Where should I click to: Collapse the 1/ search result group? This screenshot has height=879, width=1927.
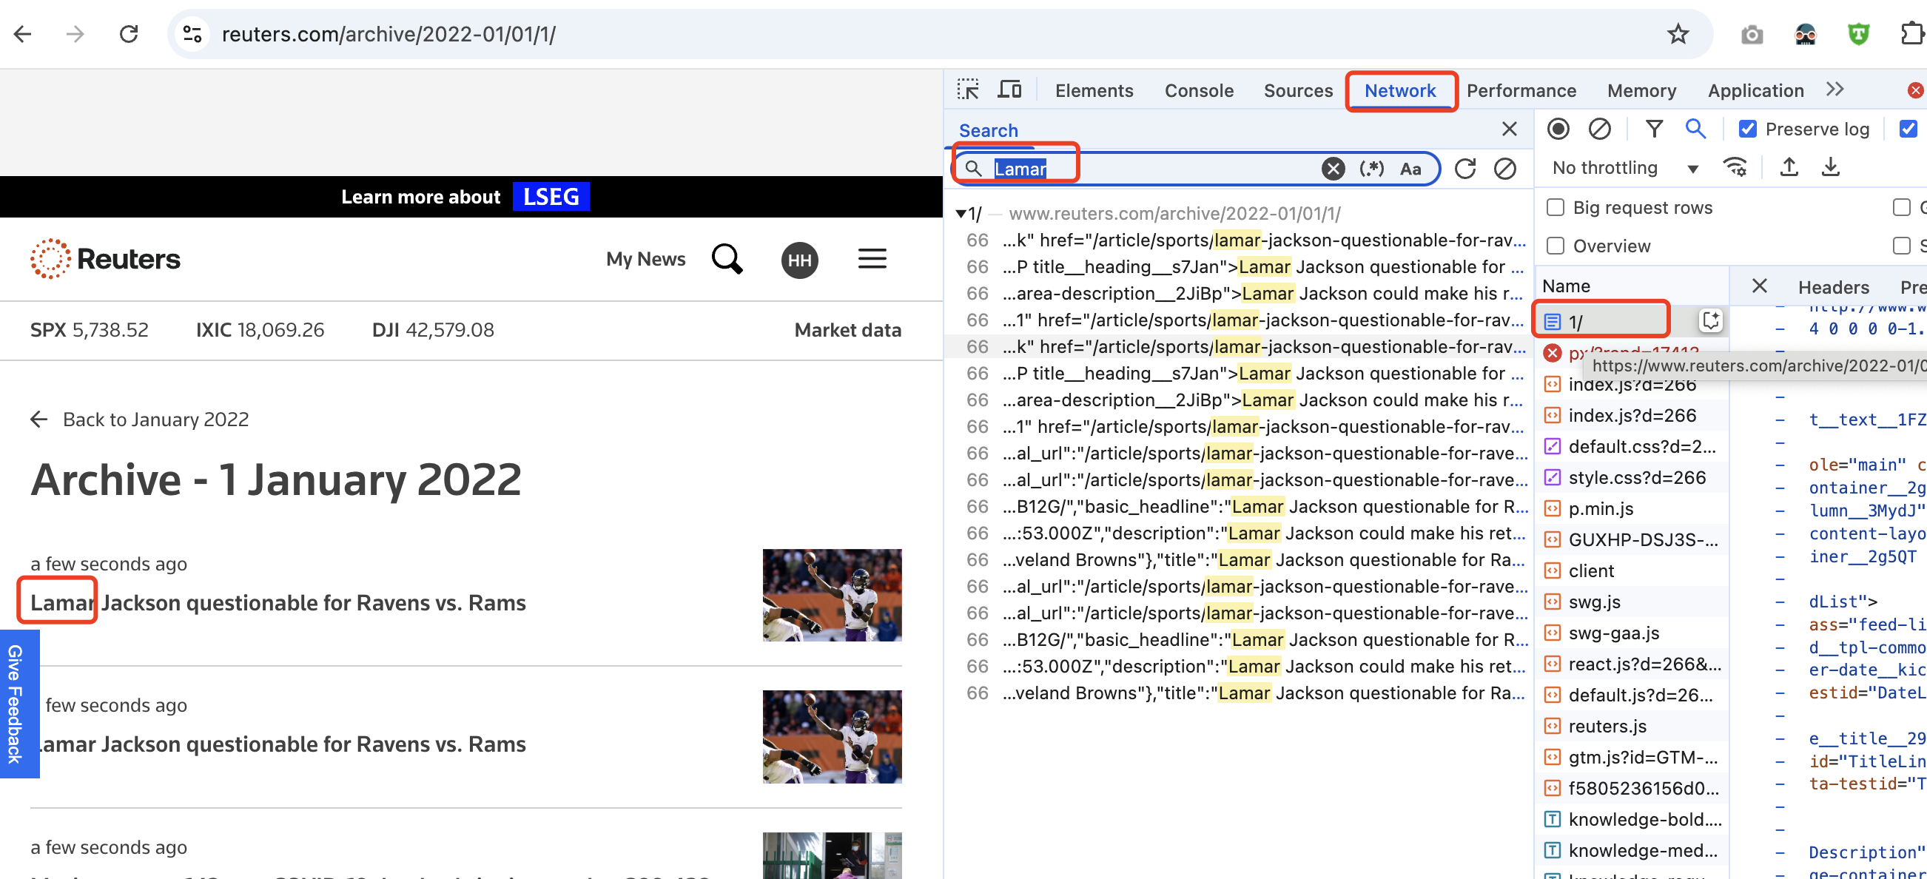(x=961, y=214)
